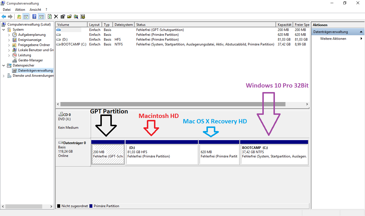Viewport: 365px width, 216px height.
Task: Select the 620 MB volume's drive icon in list
Action: pyautogui.click(x=58, y=35)
